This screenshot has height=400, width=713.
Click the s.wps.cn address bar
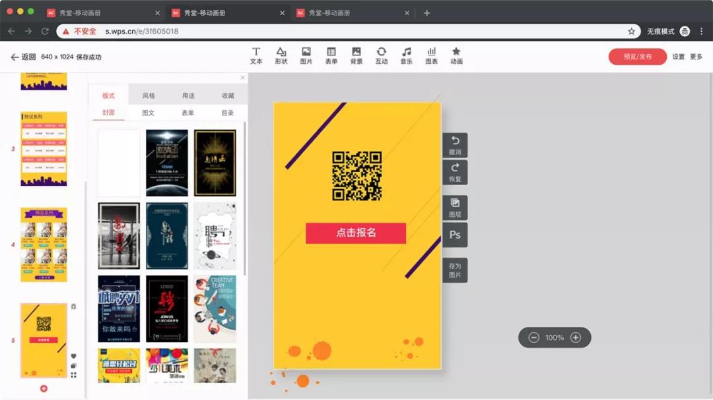pyautogui.click(x=349, y=32)
